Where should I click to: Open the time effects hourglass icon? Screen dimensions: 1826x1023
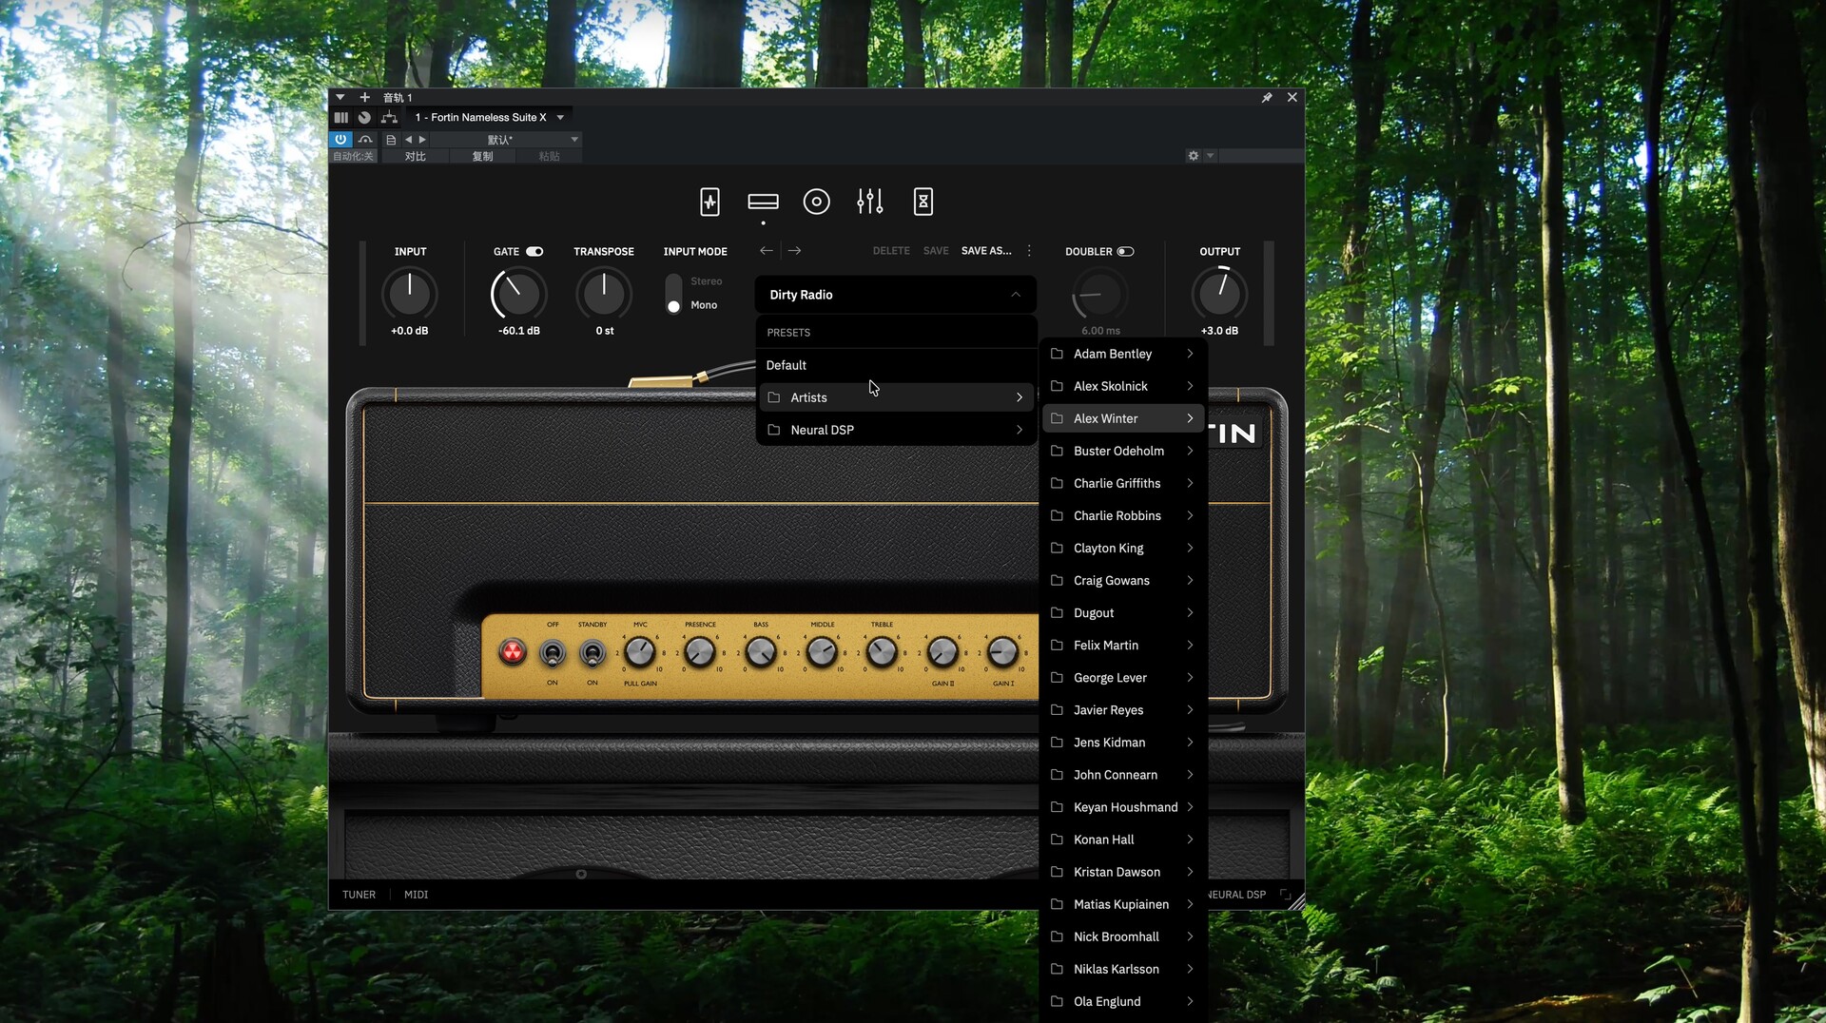pyautogui.click(x=923, y=202)
